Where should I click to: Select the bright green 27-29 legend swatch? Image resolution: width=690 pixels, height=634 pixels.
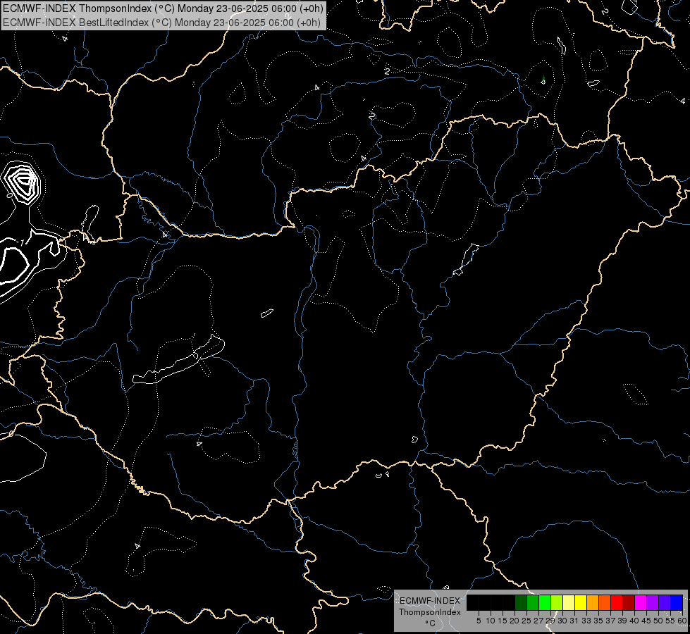tap(545, 602)
